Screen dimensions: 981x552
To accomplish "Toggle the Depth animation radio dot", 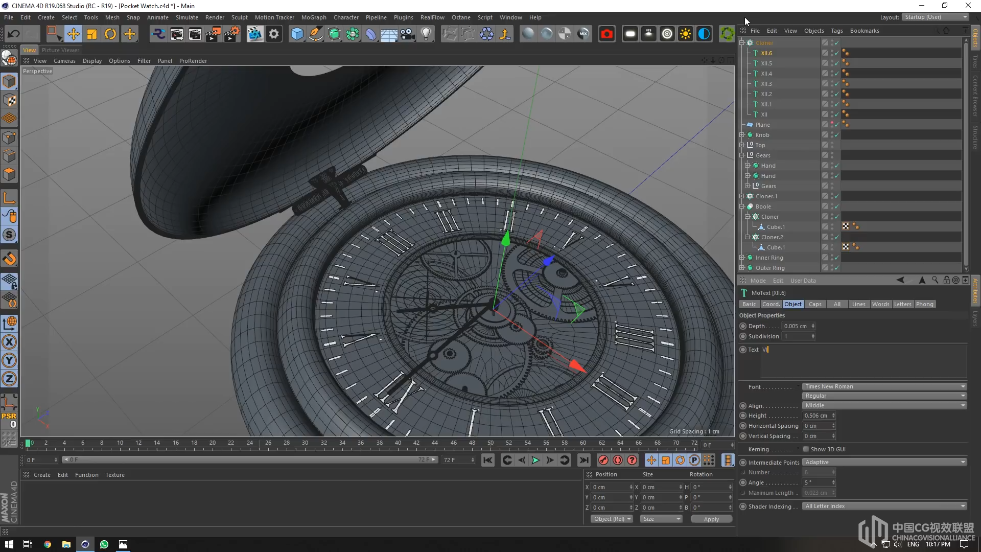I will coord(743,326).
